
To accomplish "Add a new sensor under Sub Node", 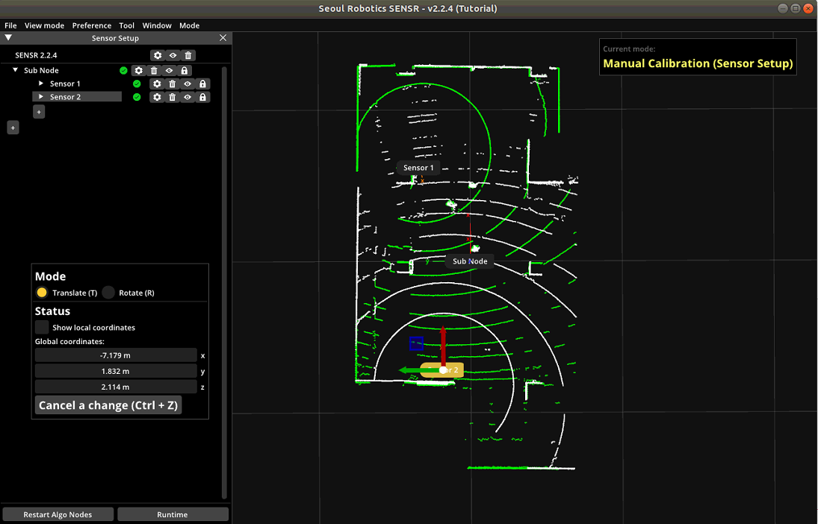I will 39,111.
